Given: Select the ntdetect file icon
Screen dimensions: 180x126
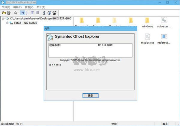Looking at the screenshot, I should (x=164, y=37).
